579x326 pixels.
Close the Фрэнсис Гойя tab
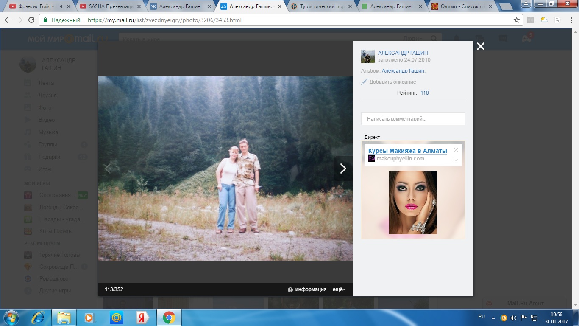pos(69,6)
